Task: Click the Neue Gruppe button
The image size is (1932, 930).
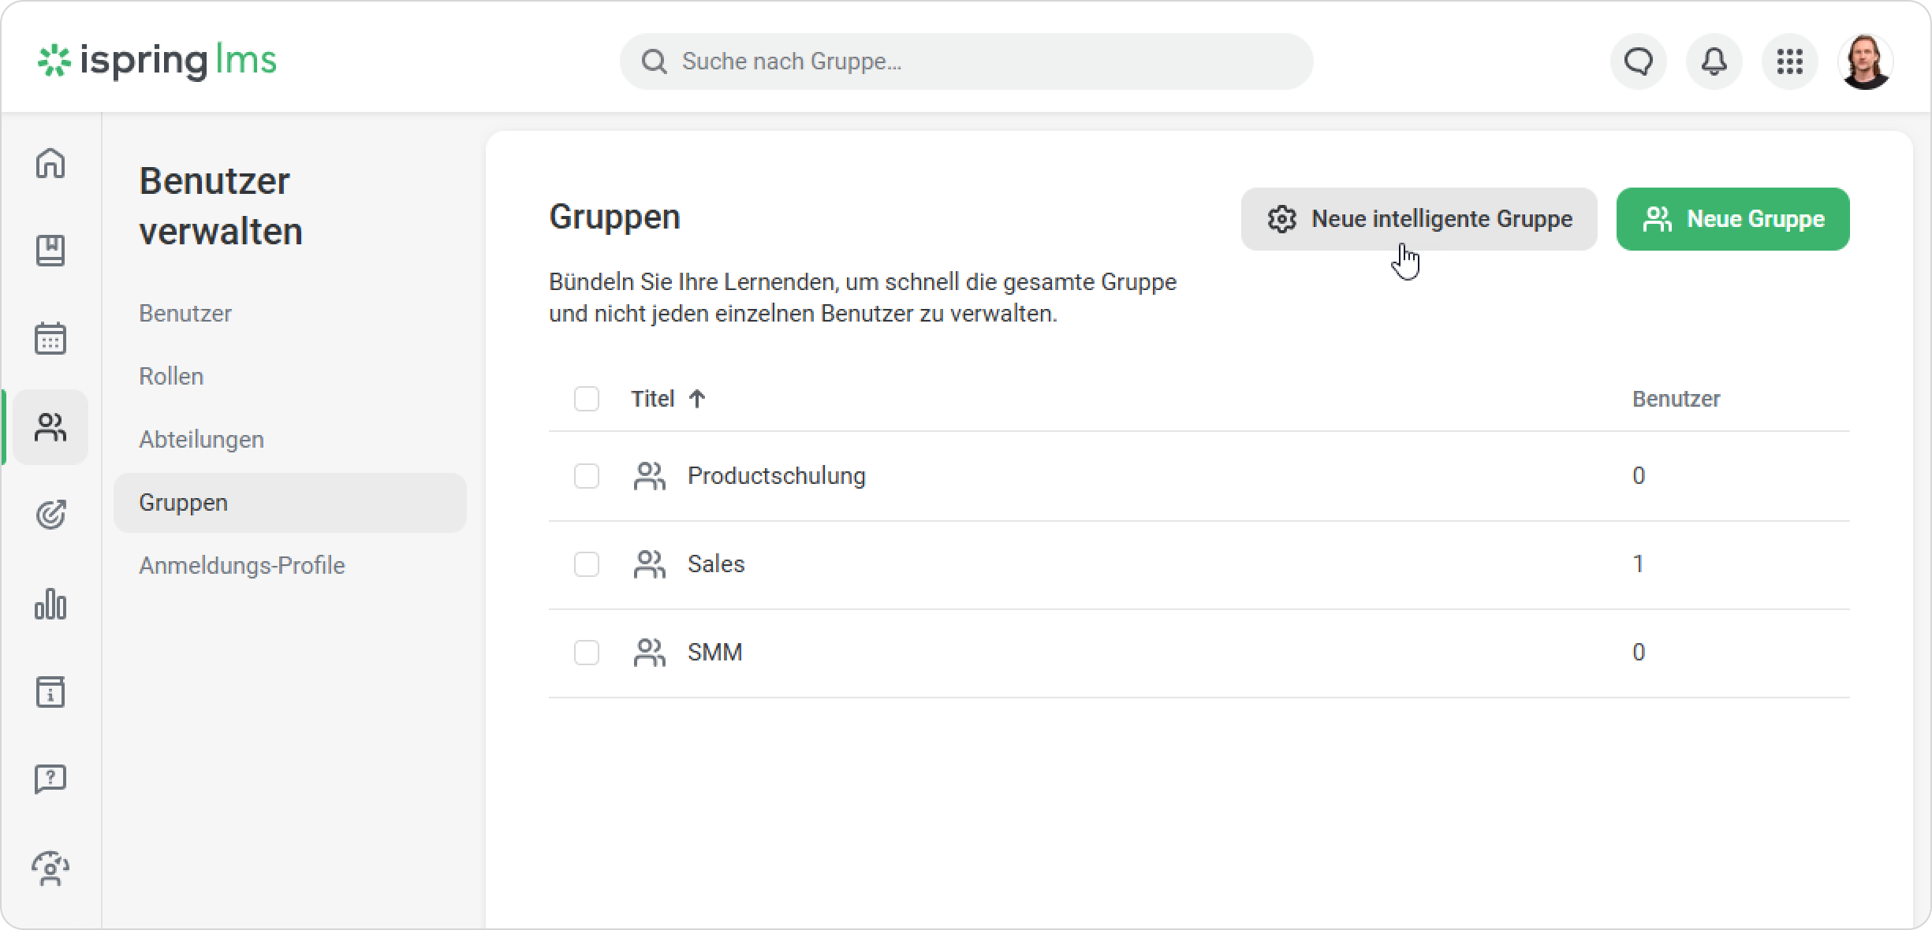Action: coord(1732,219)
